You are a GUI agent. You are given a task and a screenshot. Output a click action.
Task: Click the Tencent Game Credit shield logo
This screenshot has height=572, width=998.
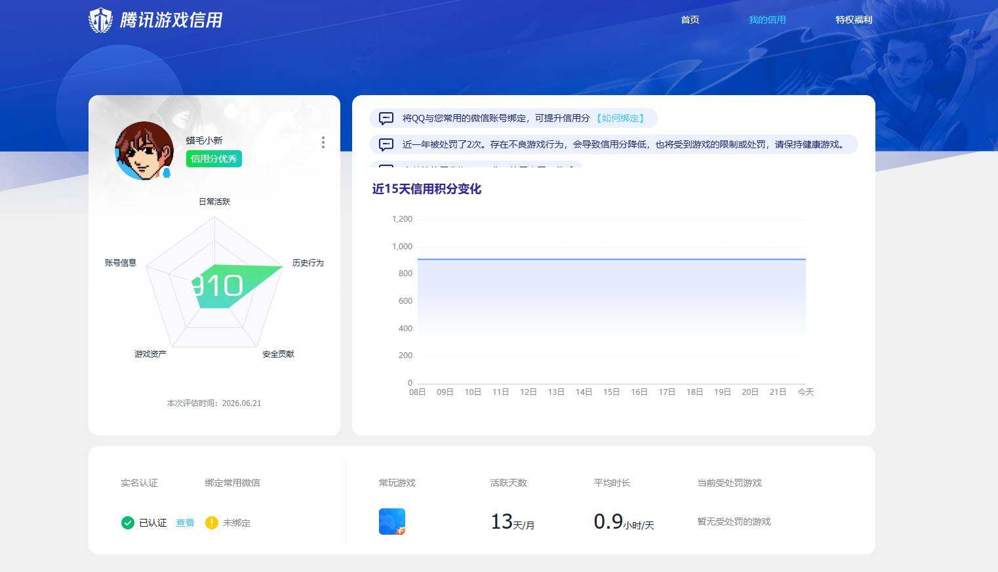pos(101,20)
